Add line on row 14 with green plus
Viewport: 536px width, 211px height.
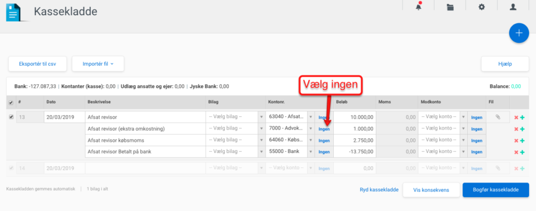[523, 169]
